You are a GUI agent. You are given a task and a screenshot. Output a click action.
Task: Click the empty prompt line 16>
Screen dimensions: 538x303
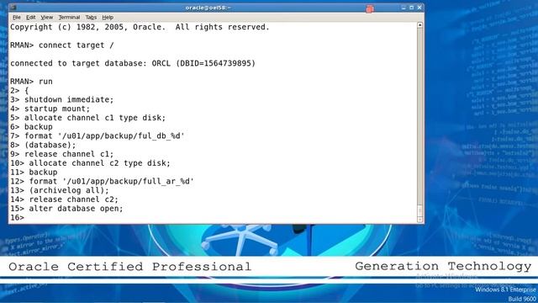click(17, 217)
